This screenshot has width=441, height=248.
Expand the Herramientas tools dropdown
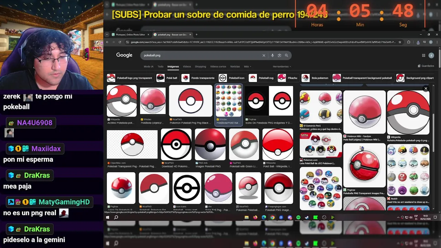(282, 66)
